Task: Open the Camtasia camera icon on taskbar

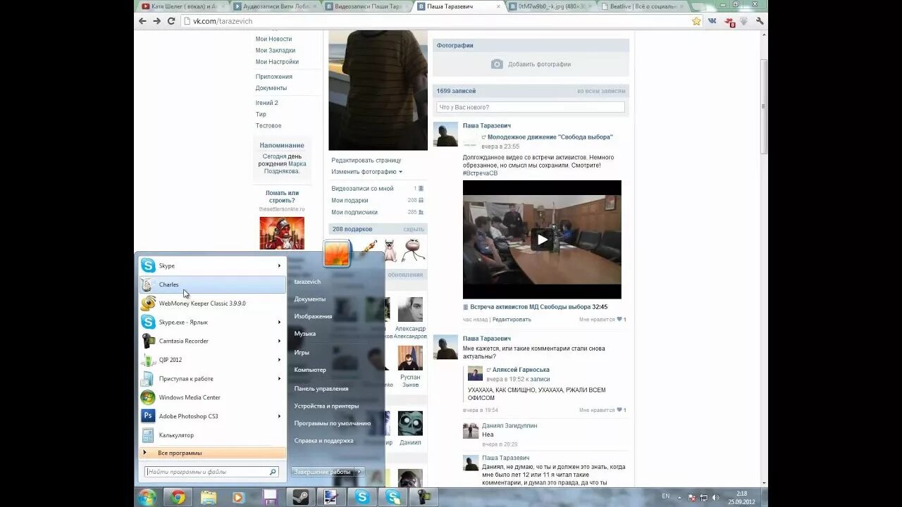Action: 424,497
